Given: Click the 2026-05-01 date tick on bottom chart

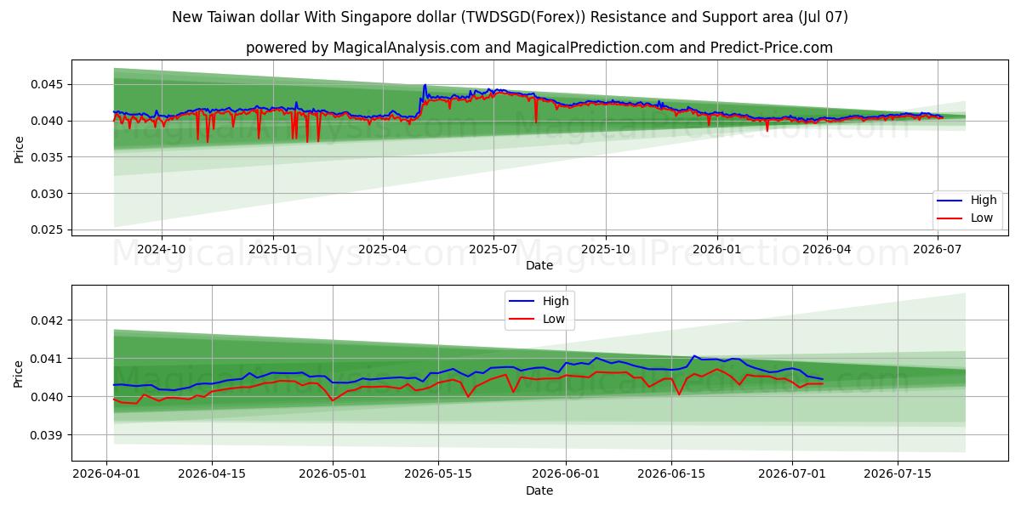Looking at the screenshot, I should point(333,474).
